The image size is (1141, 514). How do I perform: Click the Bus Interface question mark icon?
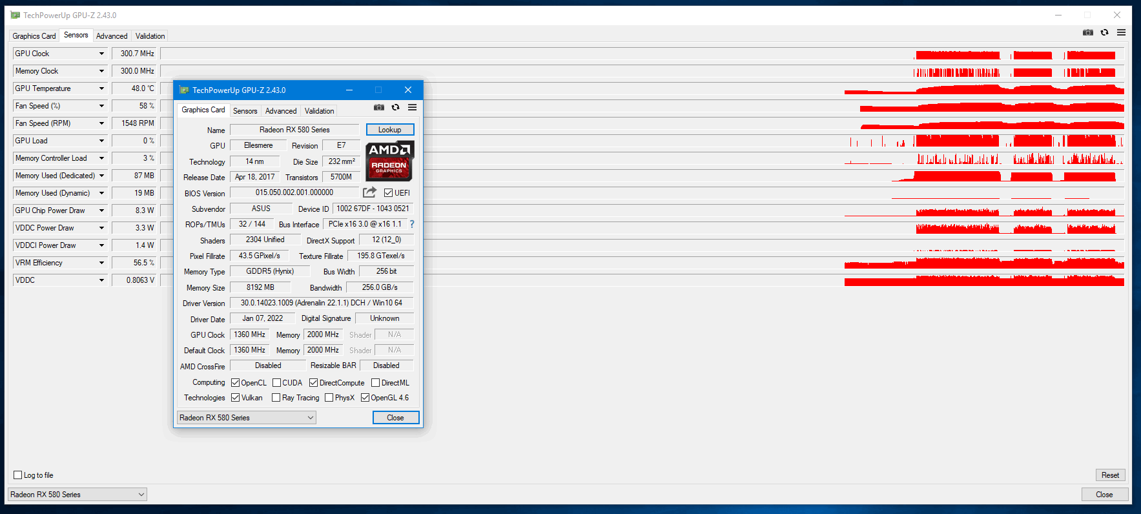412,224
